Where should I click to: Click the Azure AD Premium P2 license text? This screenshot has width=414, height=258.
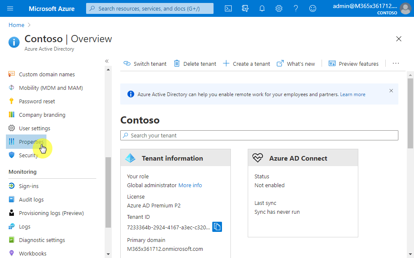[x=154, y=205]
